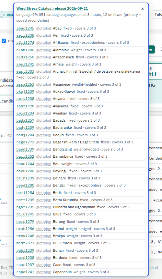Open the gahr1239 code link for Bunan
The image size is (162, 279).
coord(25,250)
